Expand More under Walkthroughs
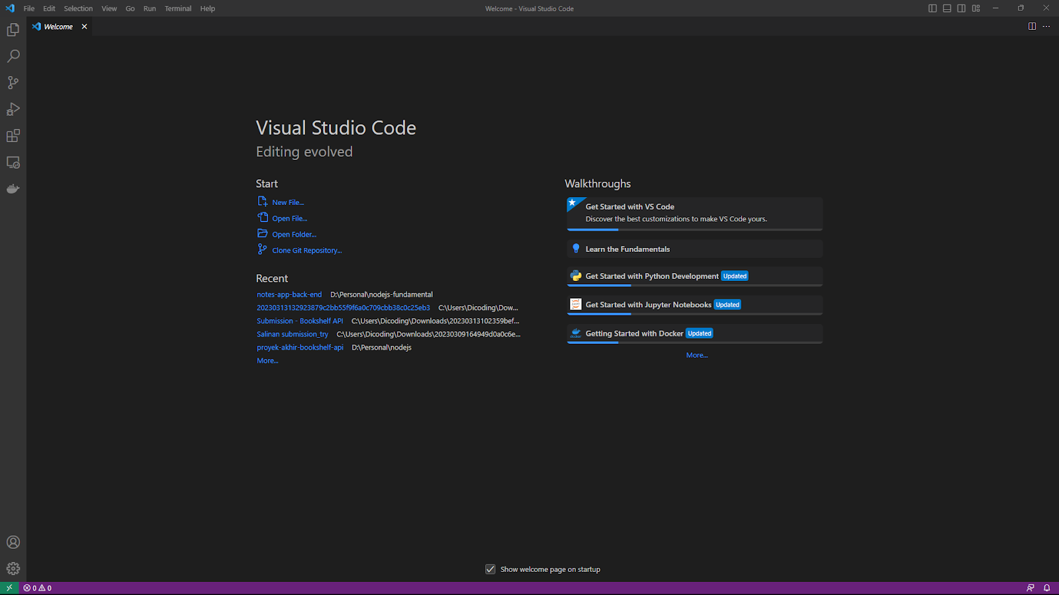Screen dimensions: 1059x595 tap(697, 356)
